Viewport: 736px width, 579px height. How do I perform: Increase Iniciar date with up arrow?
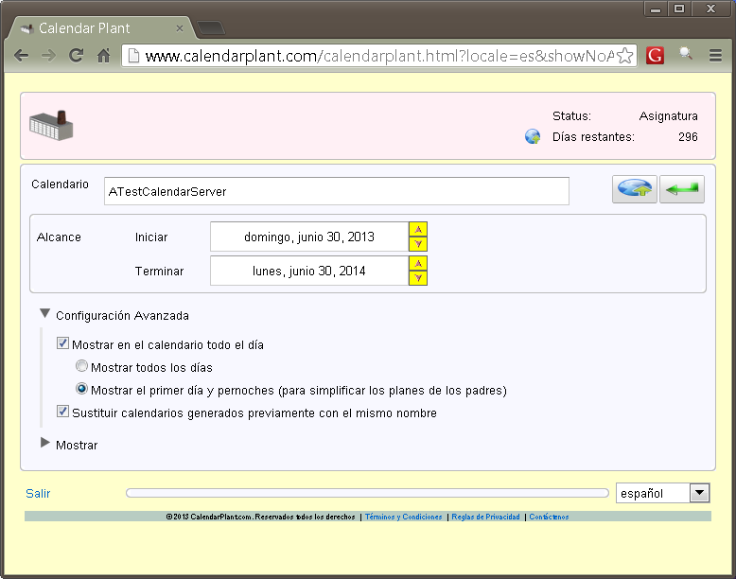click(x=418, y=229)
